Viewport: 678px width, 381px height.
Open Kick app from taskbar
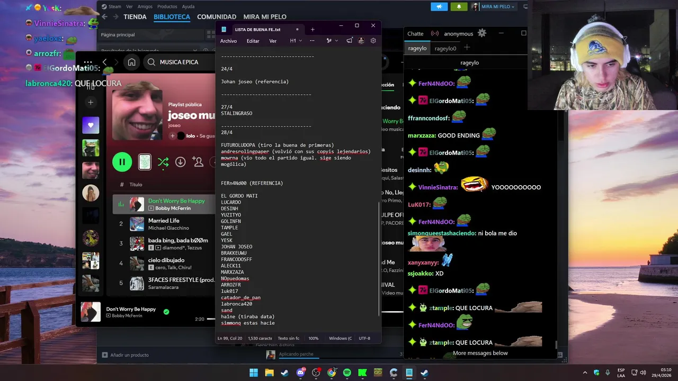(362, 373)
